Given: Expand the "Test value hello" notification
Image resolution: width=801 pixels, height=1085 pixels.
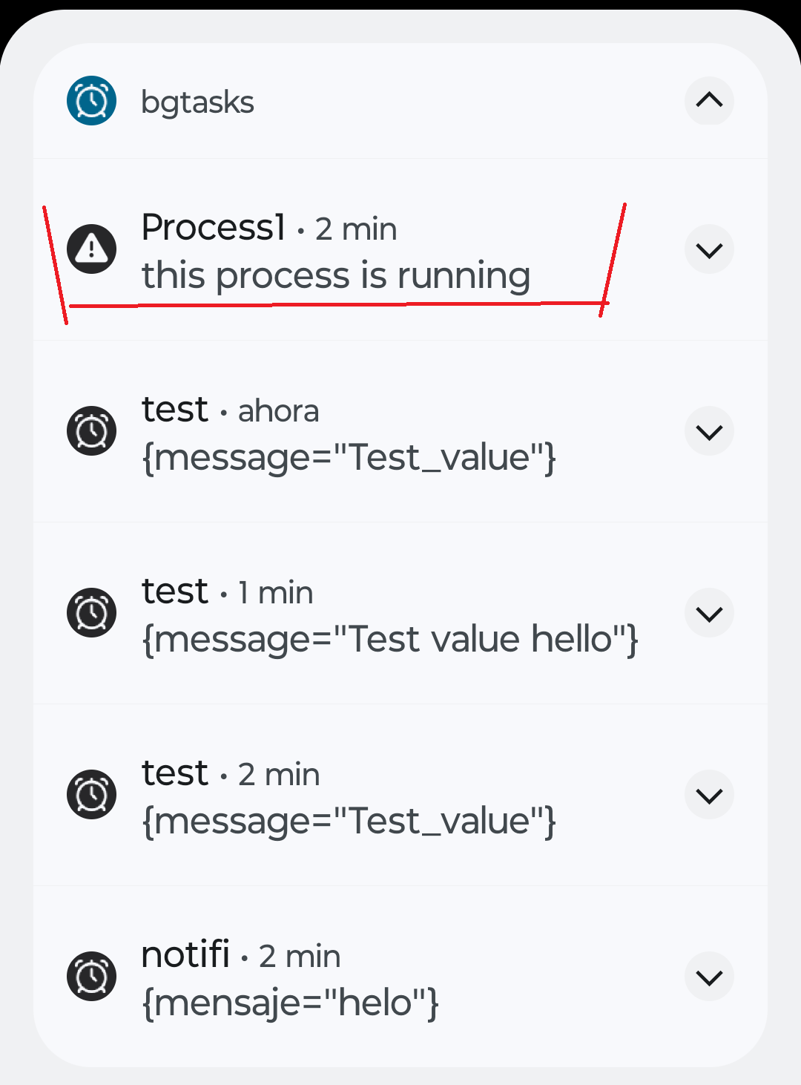Looking at the screenshot, I should click(x=709, y=613).
